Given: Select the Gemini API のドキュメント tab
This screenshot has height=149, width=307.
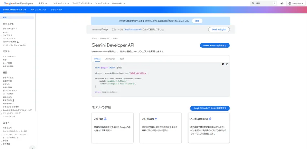Looking at the screenshot, I should pos(14,10).
